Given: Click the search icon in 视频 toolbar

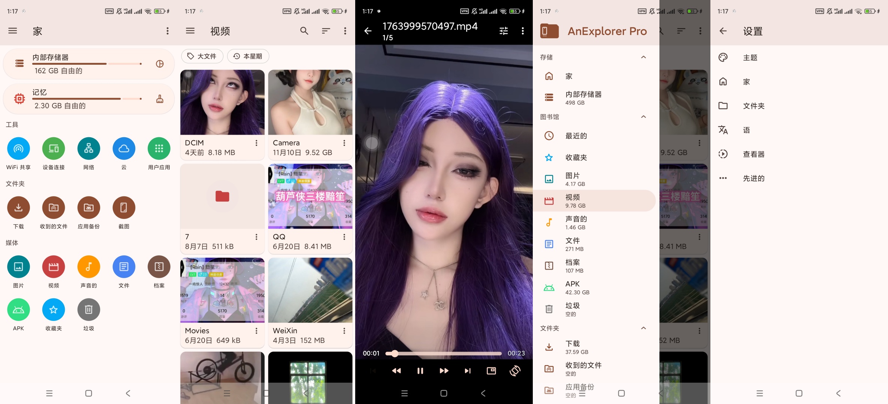Looking at the screenshot, I should click(304, 31).
